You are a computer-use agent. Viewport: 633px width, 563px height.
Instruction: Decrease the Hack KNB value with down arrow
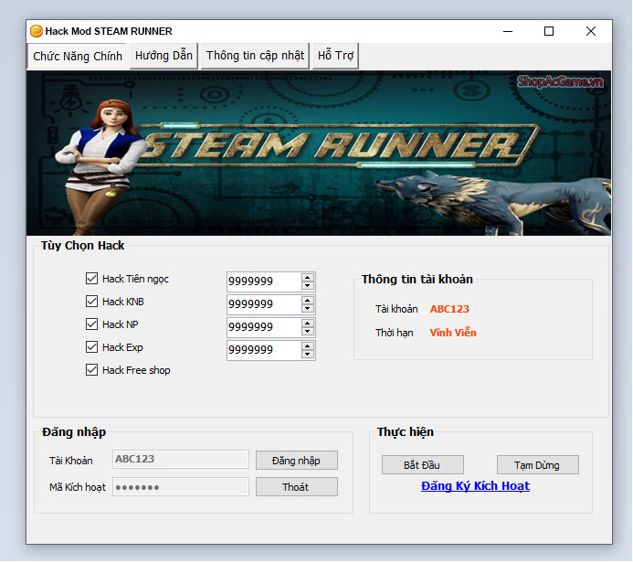click(x=308, y=309)
